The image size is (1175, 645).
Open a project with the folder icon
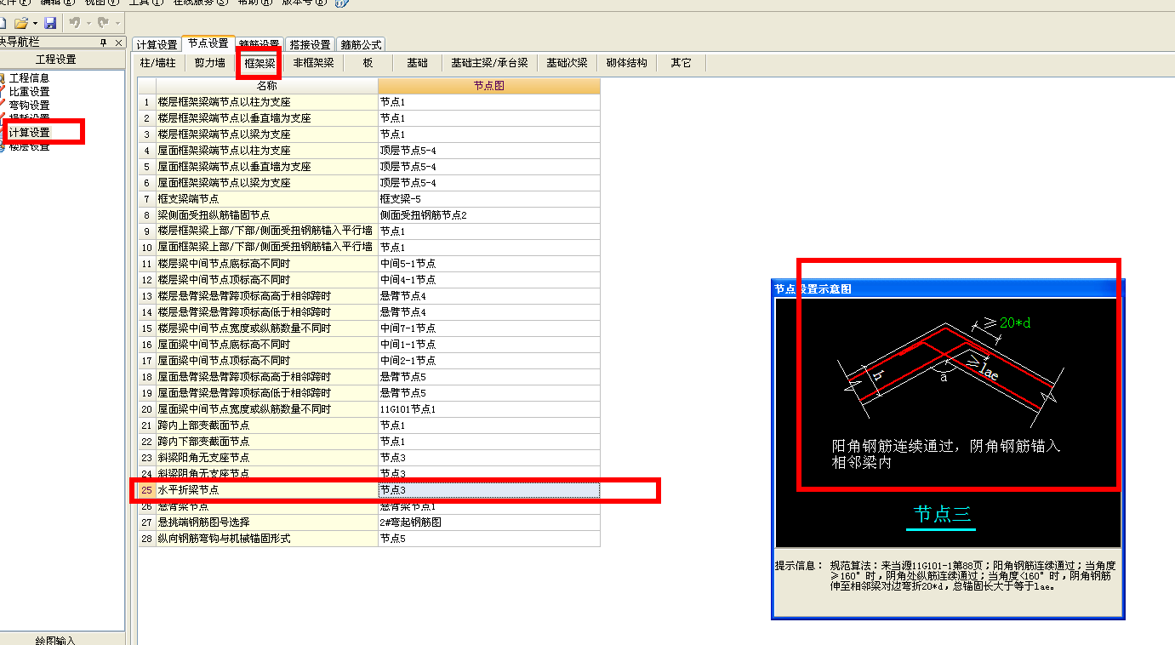(20, 22)
